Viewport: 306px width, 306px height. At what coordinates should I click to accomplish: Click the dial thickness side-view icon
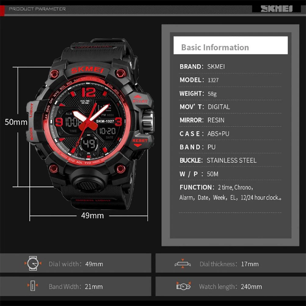point(183,264)
